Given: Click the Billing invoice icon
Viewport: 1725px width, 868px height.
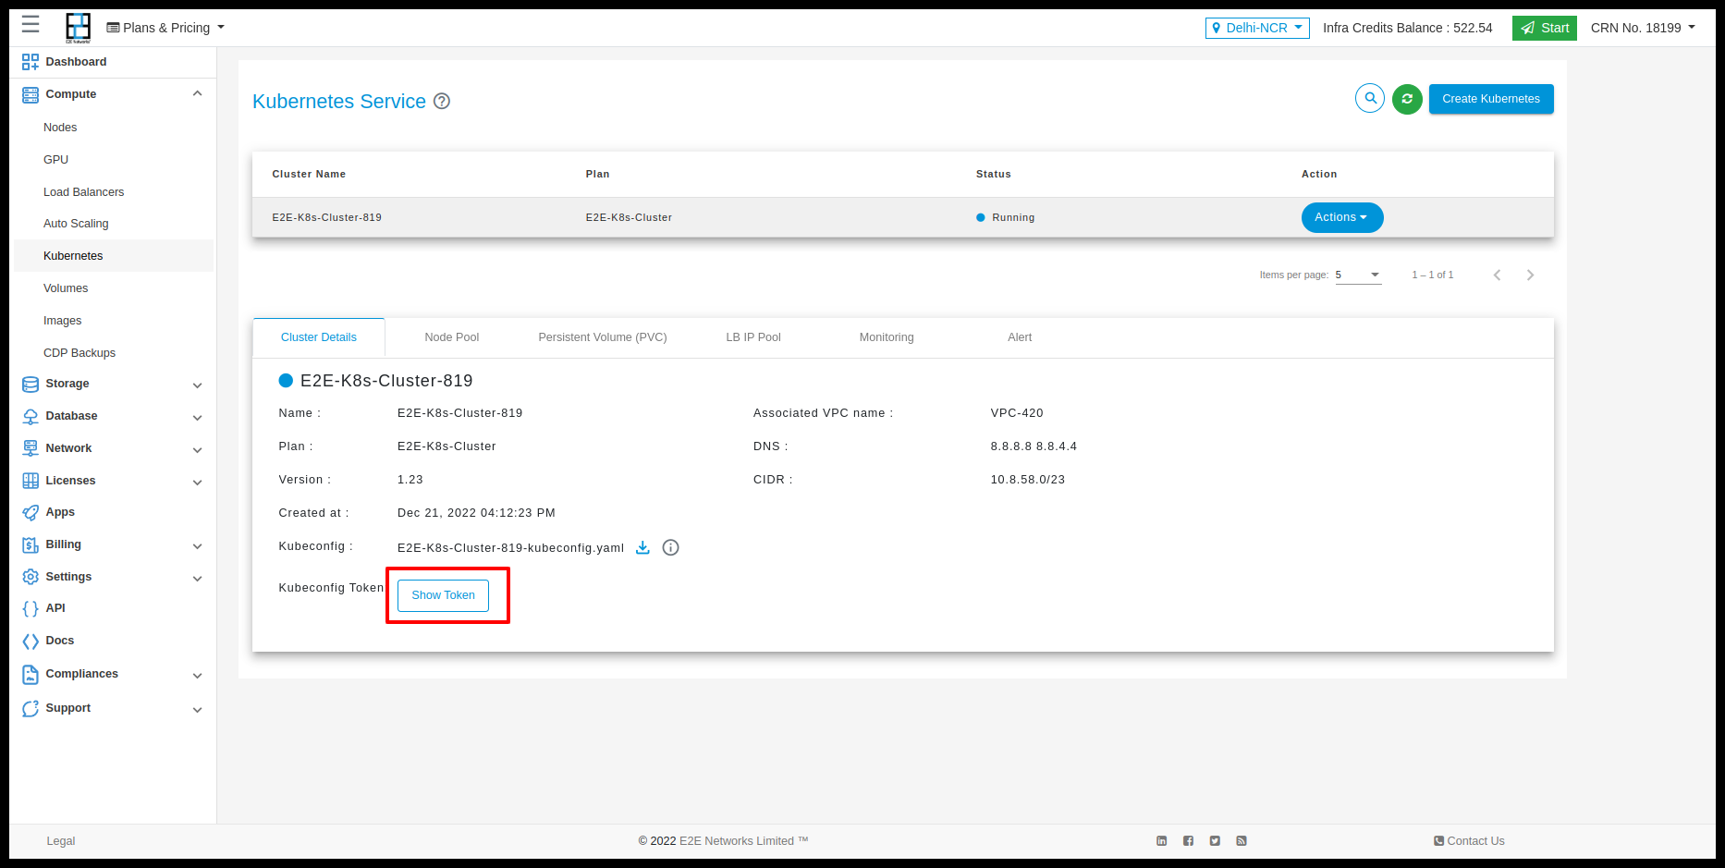Looking at the screenshot, I should (x=31, y=544).
